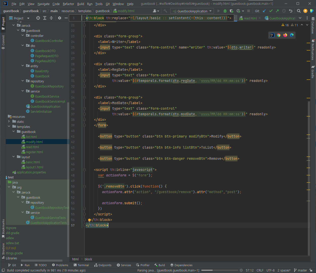Open Project panel settings gear

tap(60, 18)
